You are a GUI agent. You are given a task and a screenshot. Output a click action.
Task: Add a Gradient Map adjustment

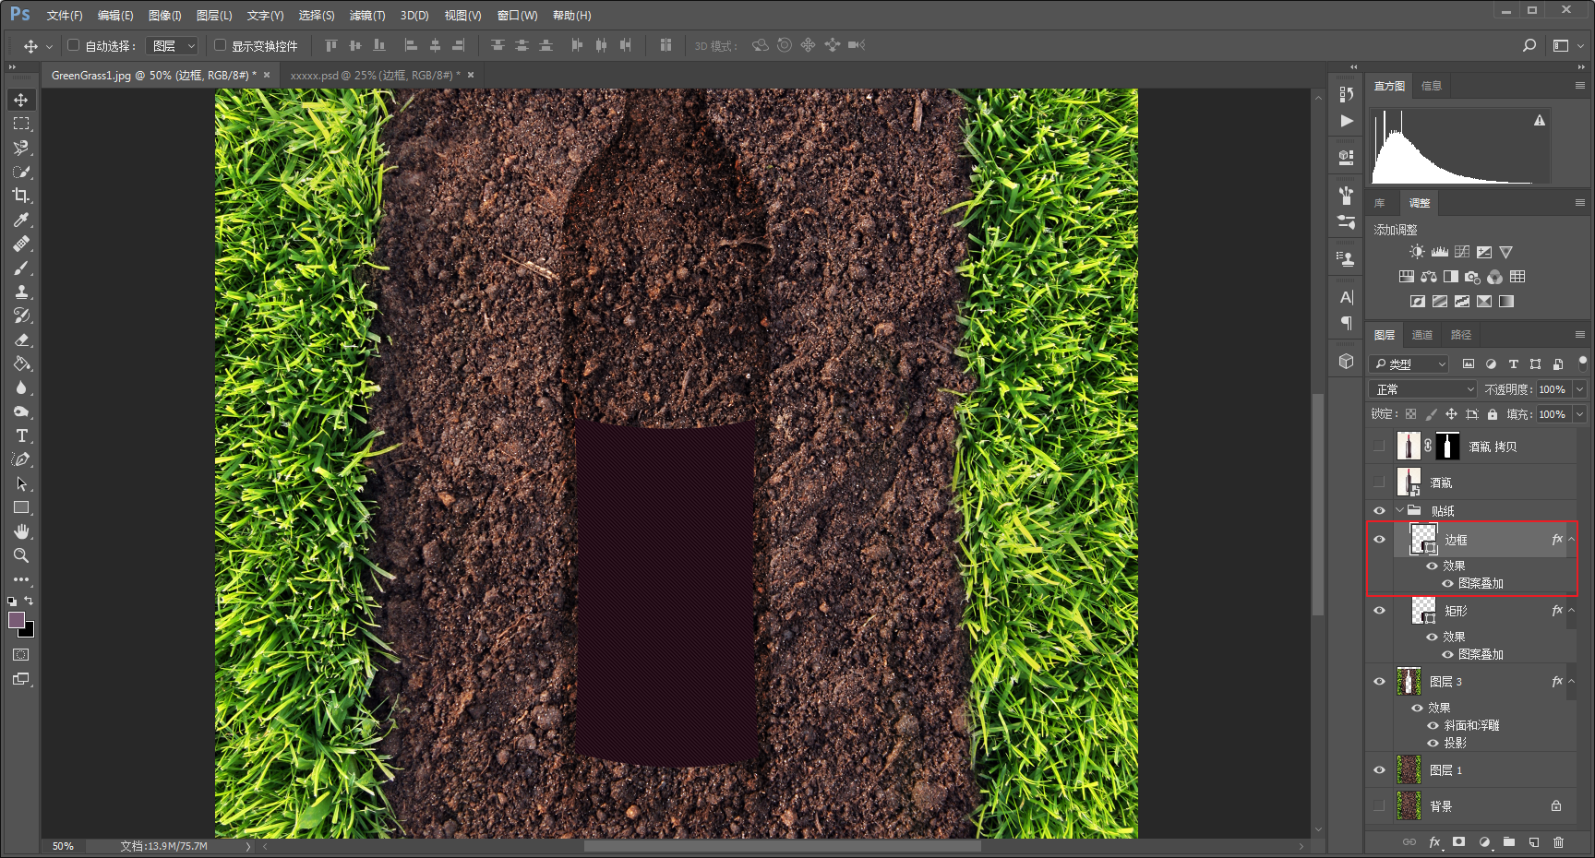click(x=1505, y=302)
